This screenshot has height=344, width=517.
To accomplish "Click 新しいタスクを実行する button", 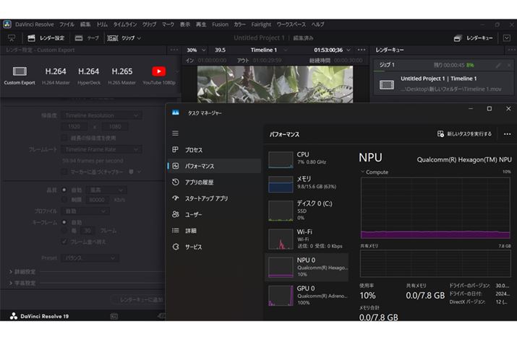I will coord(463,134).
